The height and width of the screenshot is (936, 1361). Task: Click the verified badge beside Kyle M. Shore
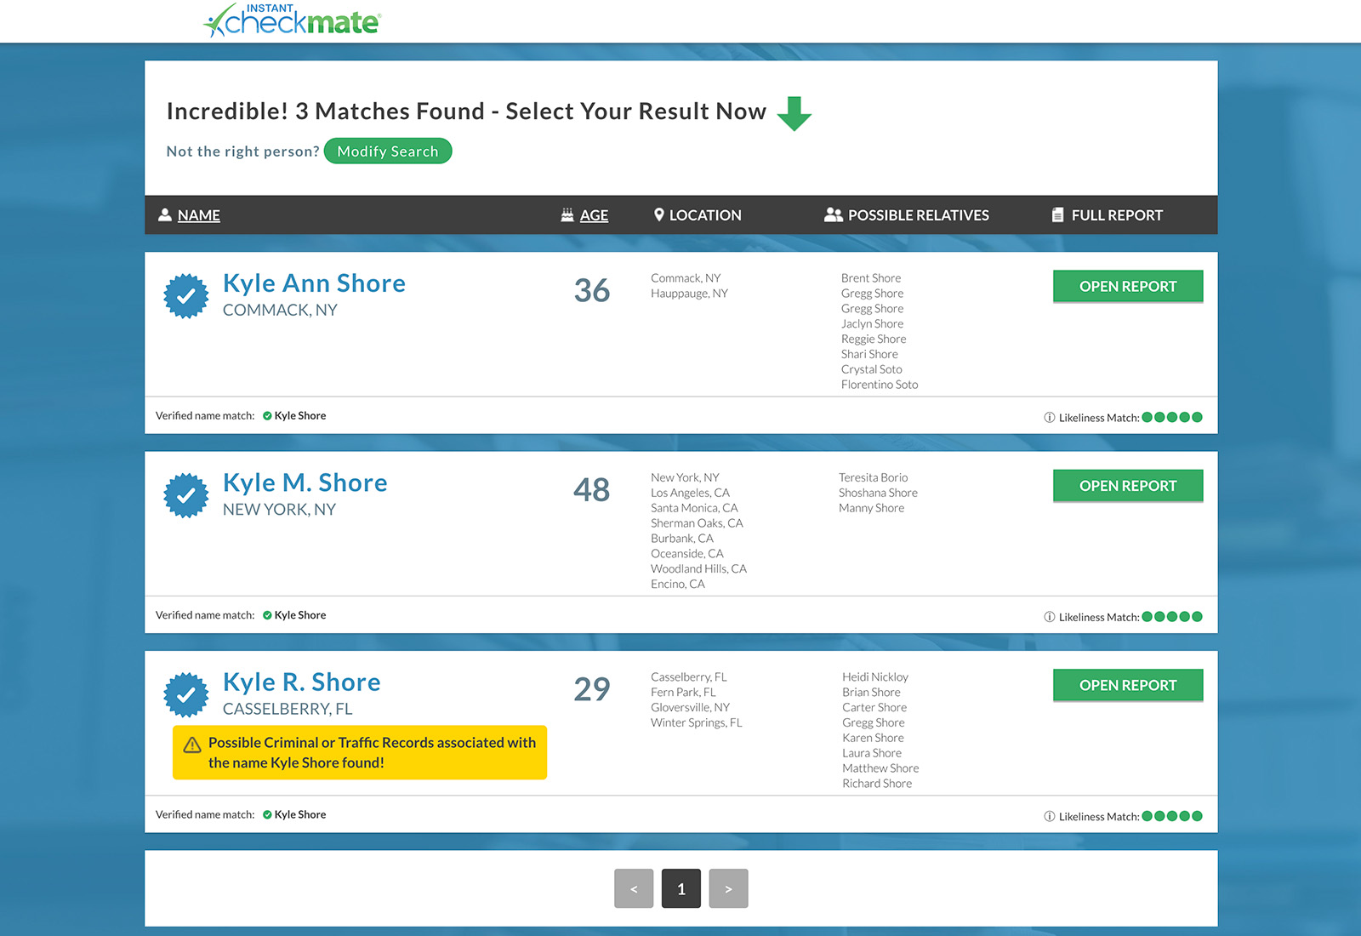click(186, 495)
